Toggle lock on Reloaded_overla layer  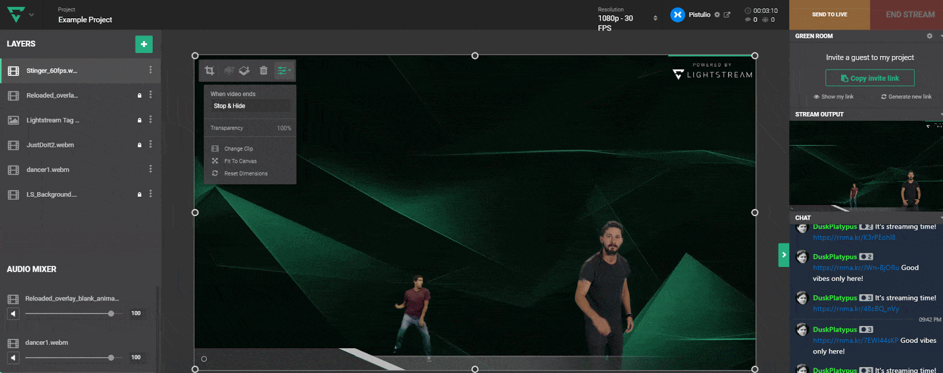coord(140,95)
